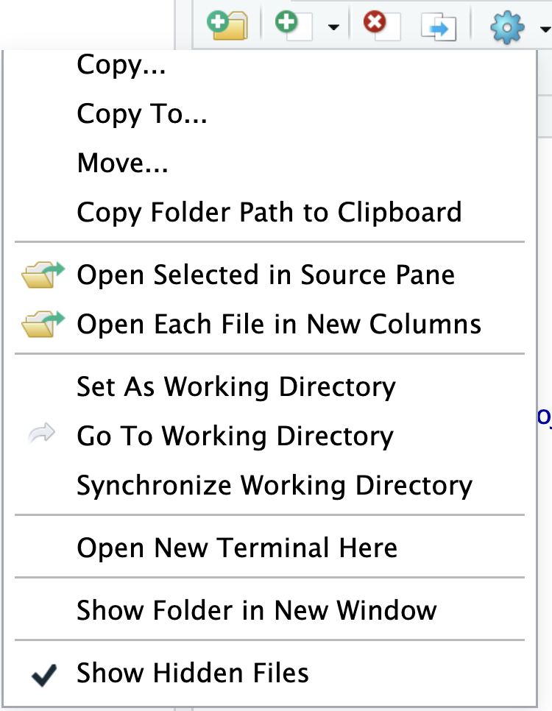This screenshot has width=552, height=711.
Task: Select Copy To... from the menu
Action: point(141,115)
